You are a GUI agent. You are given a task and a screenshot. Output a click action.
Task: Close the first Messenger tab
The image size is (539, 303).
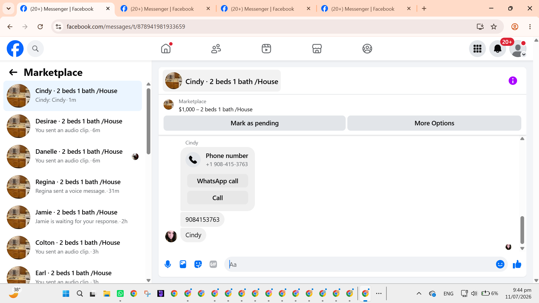pyautogui.click(x=108, y=9)
